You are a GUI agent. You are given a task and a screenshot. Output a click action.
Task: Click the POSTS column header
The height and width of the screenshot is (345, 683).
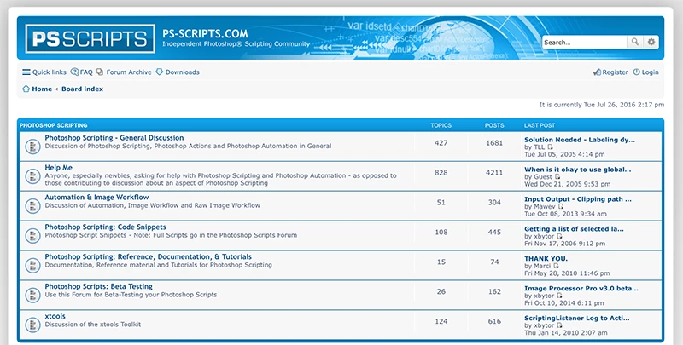(494, 125)
